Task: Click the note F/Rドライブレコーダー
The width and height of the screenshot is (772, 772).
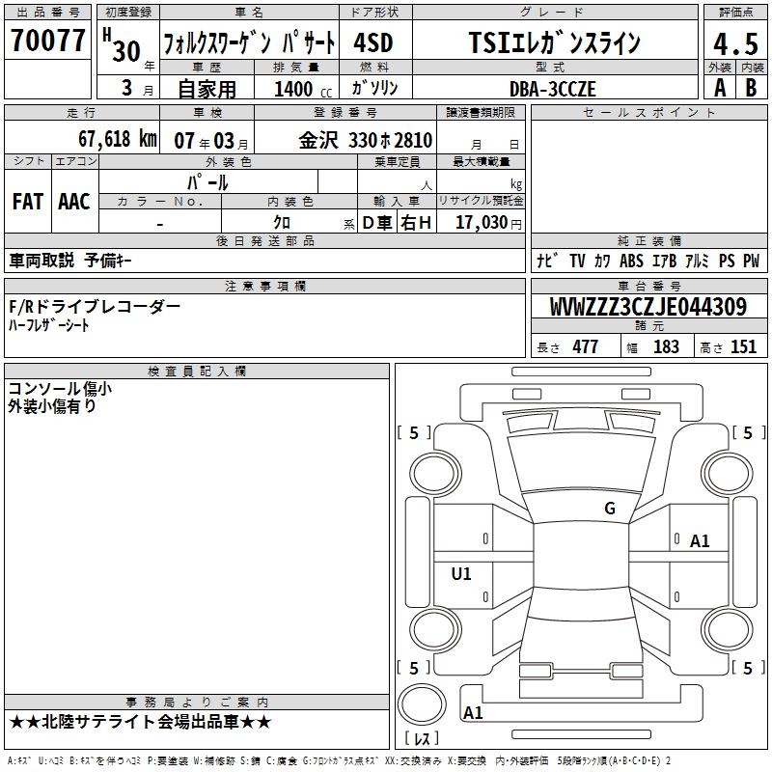Action: coord(95,307)
